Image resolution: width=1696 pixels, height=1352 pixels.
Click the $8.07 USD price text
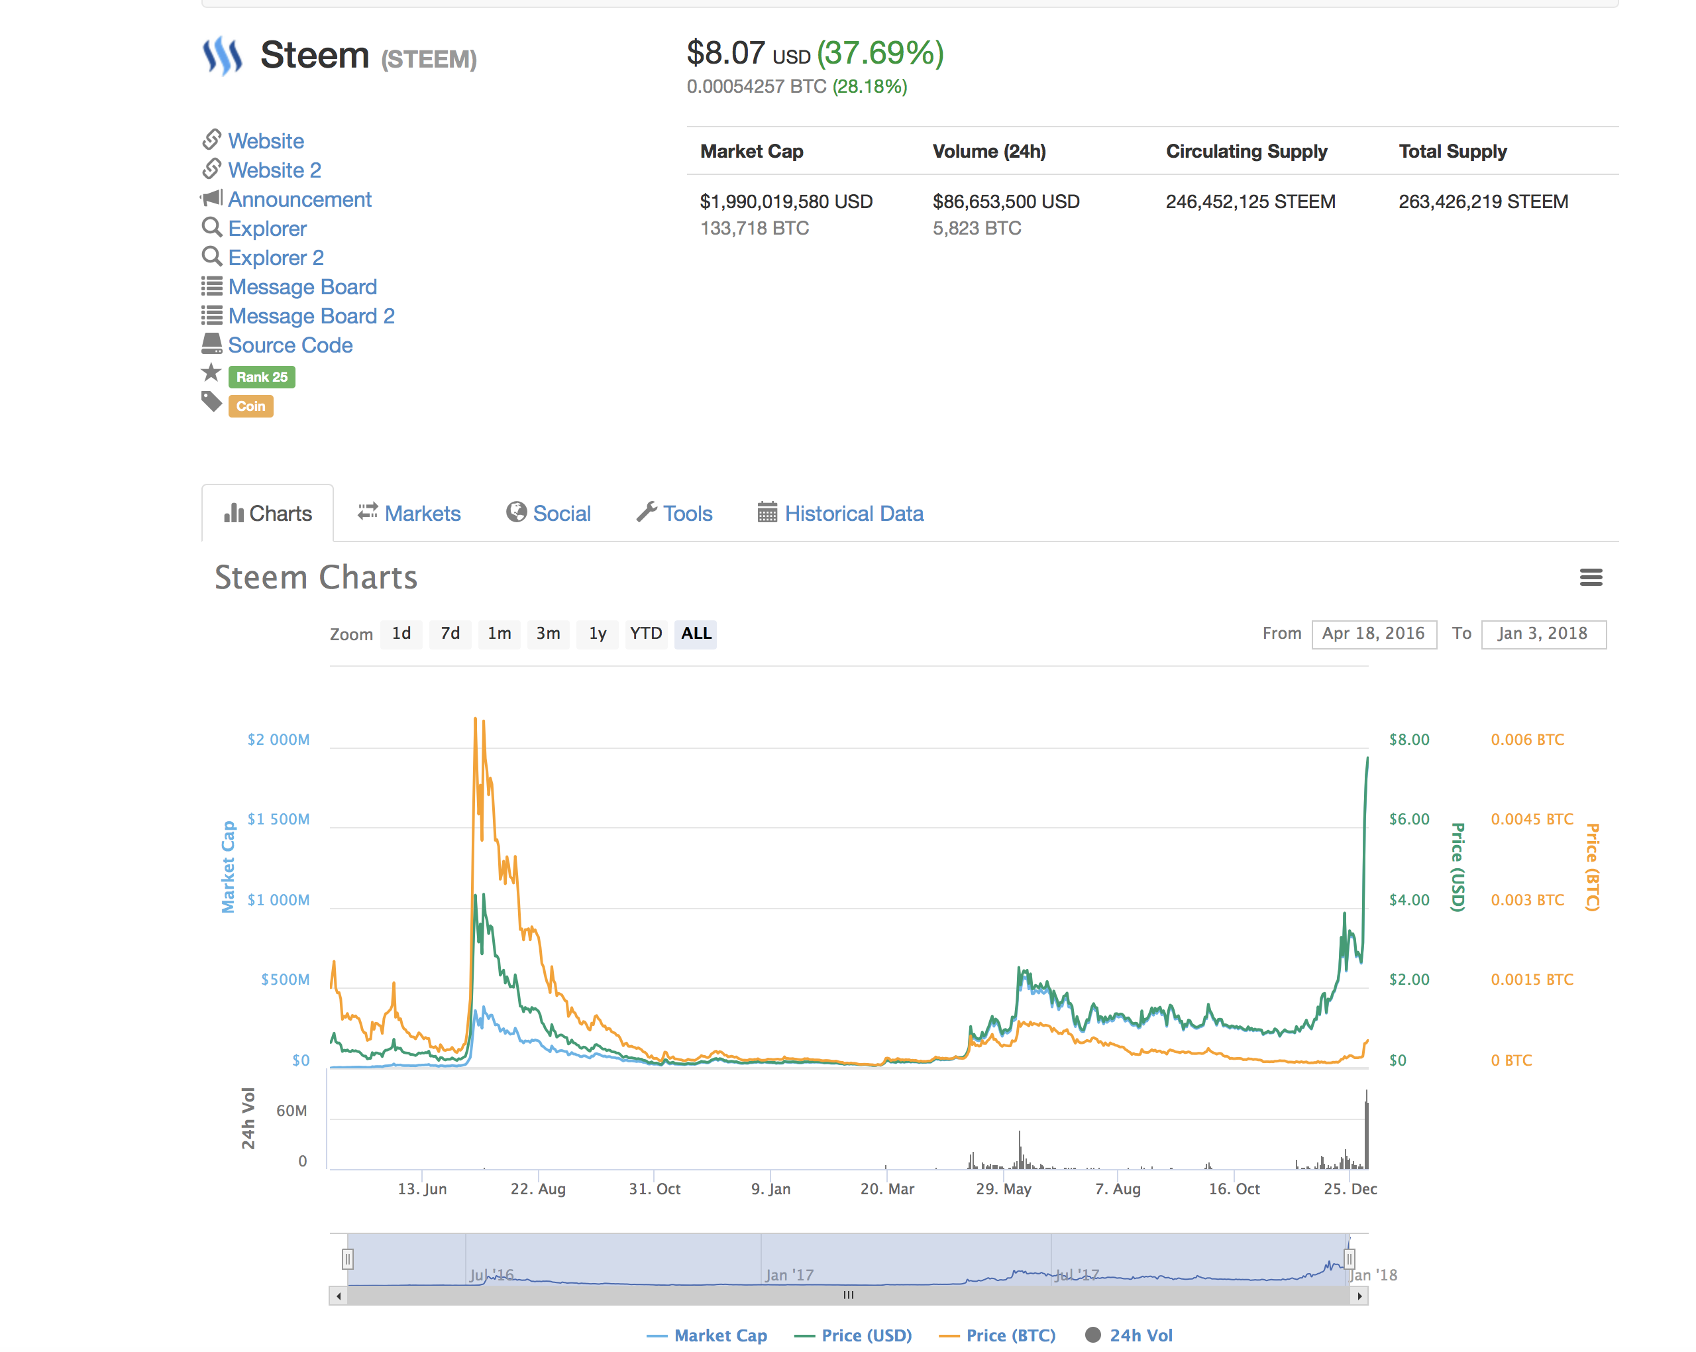(x=748, y=53)
